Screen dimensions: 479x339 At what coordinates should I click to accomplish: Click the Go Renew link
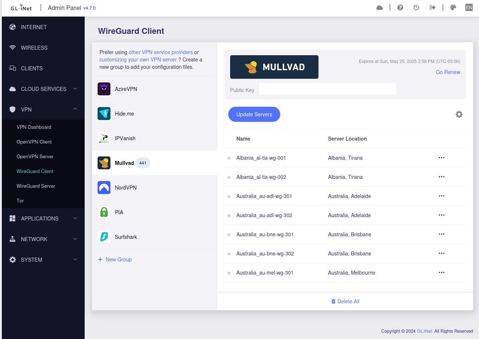[x=448, y=72]
